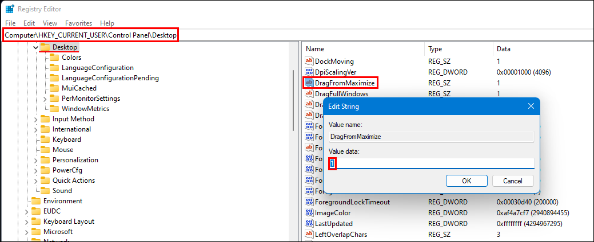
Task: Open the View menu
Action: click(50, 23)
